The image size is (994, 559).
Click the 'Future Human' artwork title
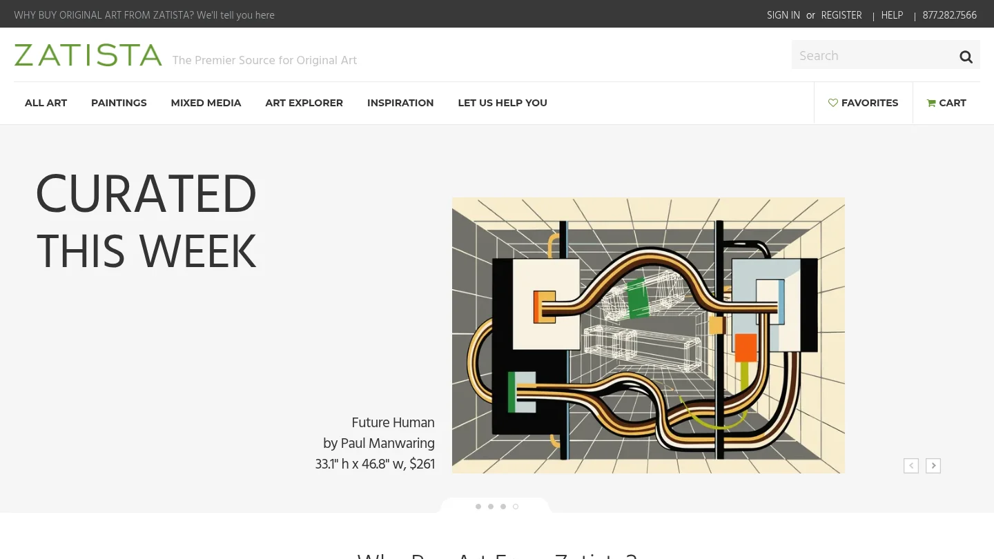tap(393, 422)
